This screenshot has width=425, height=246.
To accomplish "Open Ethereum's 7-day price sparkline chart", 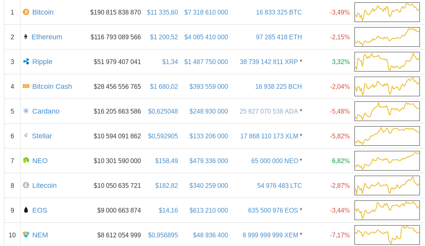I will tap(387, 37).
